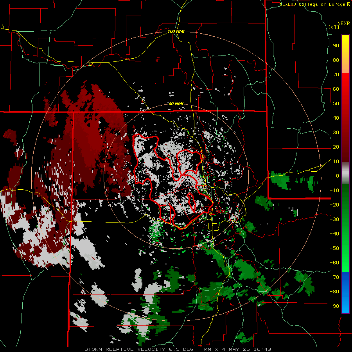Click the "0" value on the velocity scale
This screenshot has width=352, height=352.
click(x=338, y=176)
